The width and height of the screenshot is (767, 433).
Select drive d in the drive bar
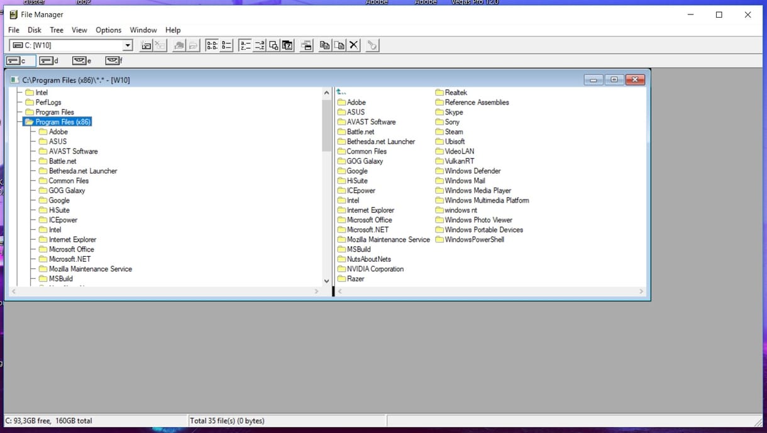[49, 61]
